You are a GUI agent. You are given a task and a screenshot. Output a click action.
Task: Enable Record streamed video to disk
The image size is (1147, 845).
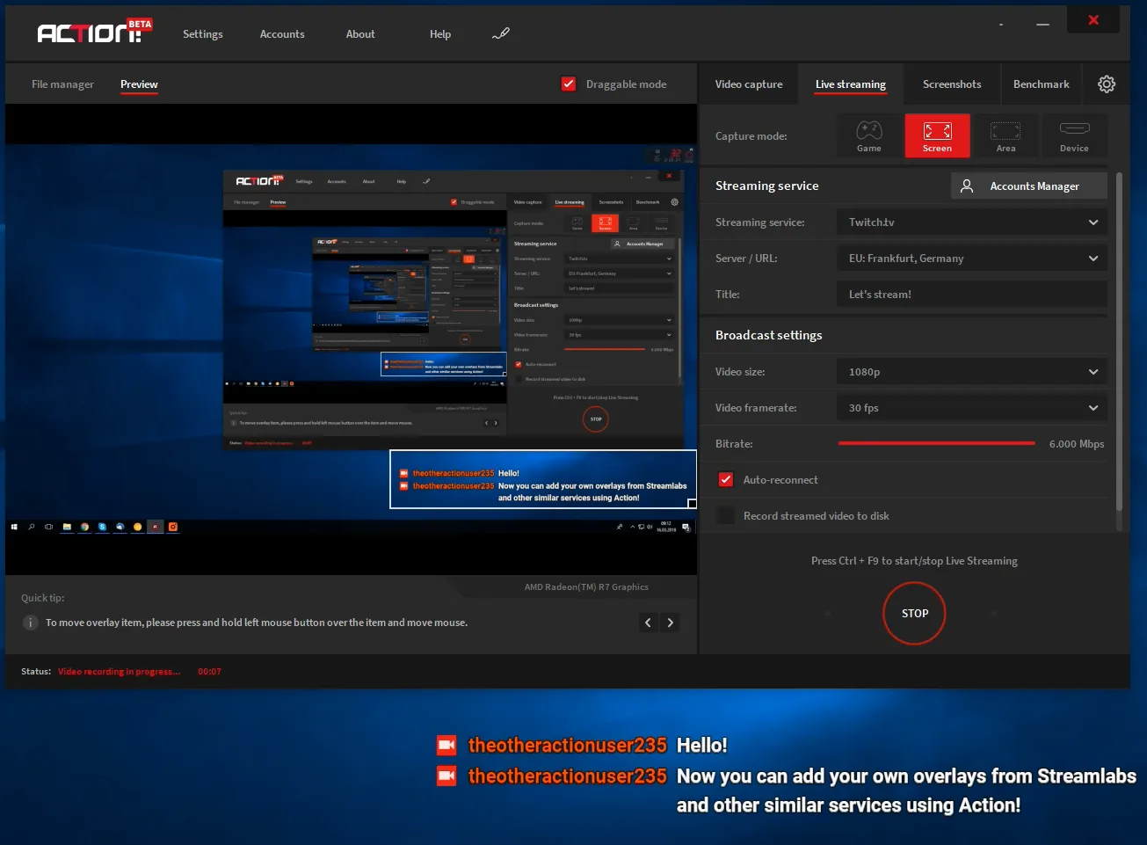(x=726, y=516)
